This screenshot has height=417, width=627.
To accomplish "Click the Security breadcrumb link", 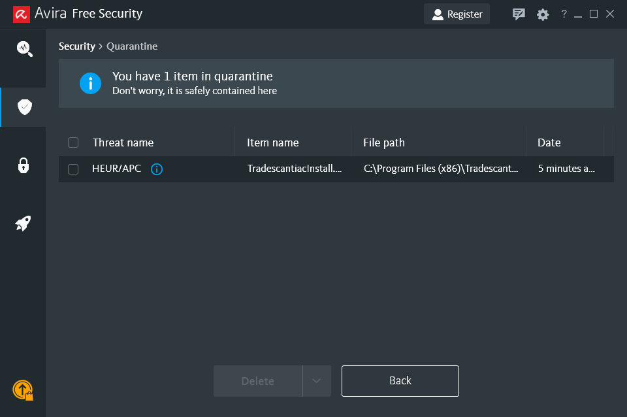I will click(76, 46).
